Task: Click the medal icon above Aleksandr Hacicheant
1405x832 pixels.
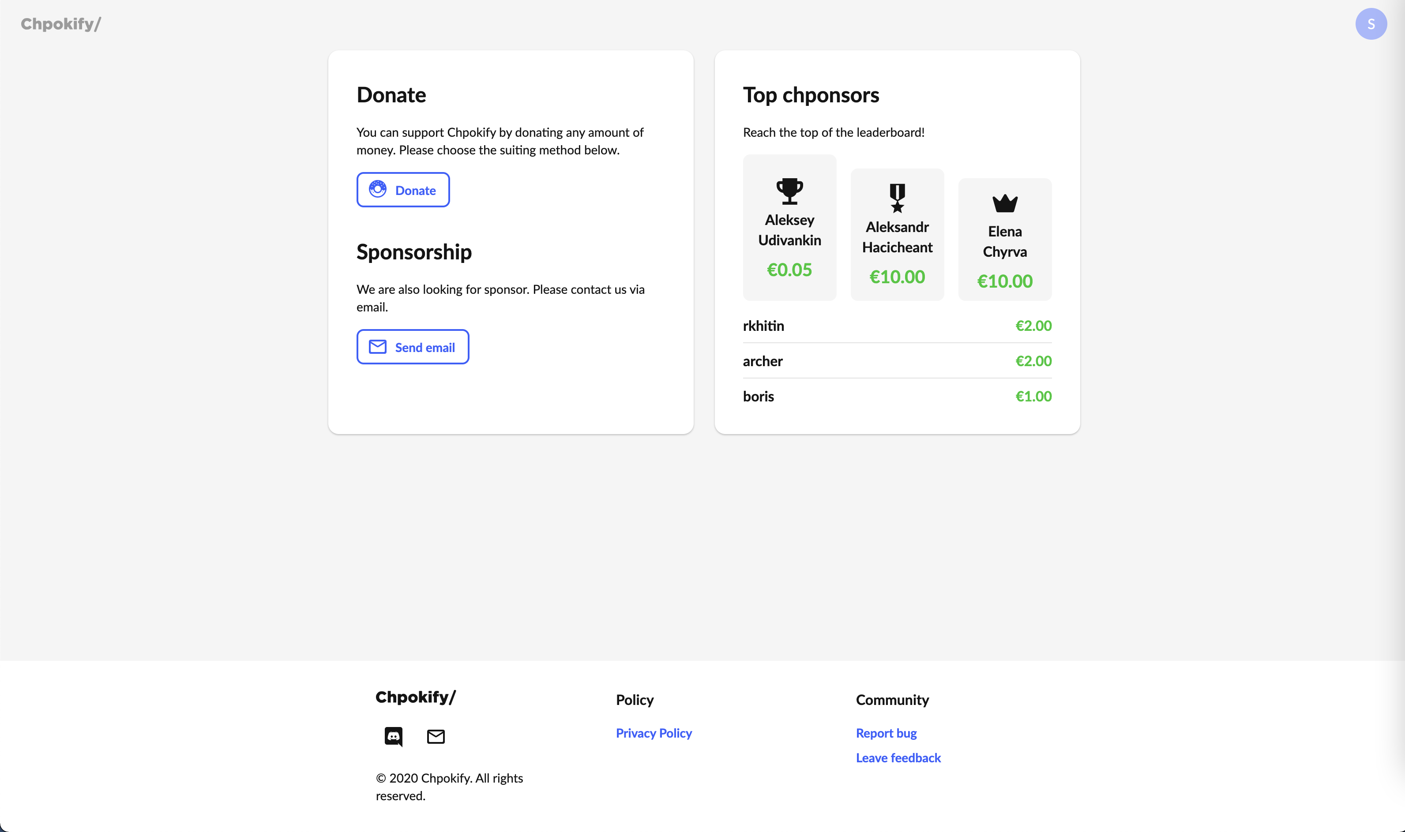Action: (x=897, y=198)
